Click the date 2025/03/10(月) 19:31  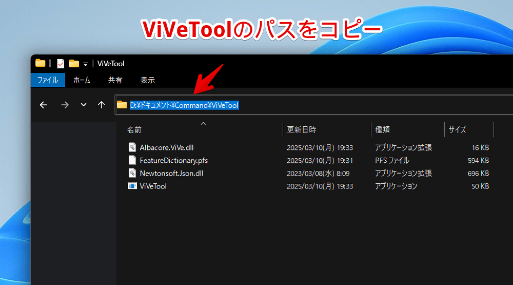tap(320, 161)
